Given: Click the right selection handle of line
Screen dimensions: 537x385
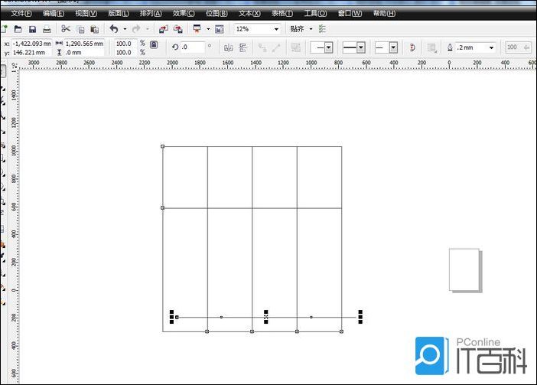Looking at the screenshot, I should [x=360, y=317].
